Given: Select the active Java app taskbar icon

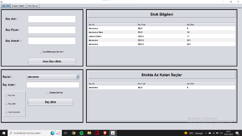Looking at the screenshot, I should pos(113,133).
